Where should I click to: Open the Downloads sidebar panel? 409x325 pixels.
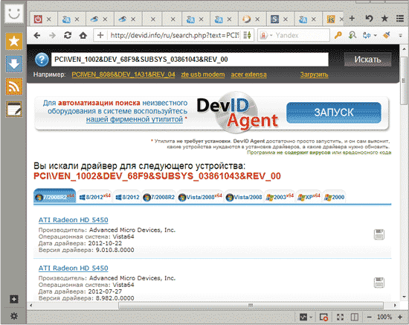[14, 64]
